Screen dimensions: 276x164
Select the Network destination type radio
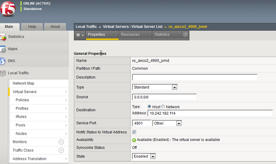point(163,107)
